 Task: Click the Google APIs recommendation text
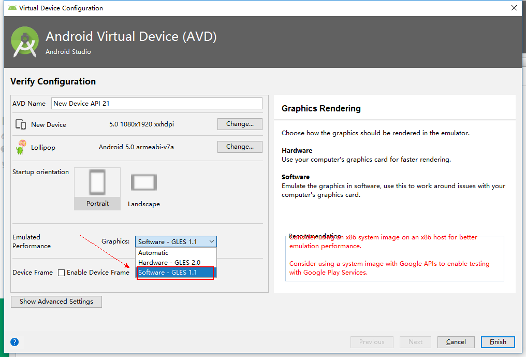[389, 268]
